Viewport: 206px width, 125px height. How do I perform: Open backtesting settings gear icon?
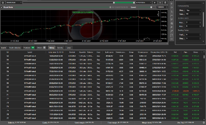click(3, 2)
